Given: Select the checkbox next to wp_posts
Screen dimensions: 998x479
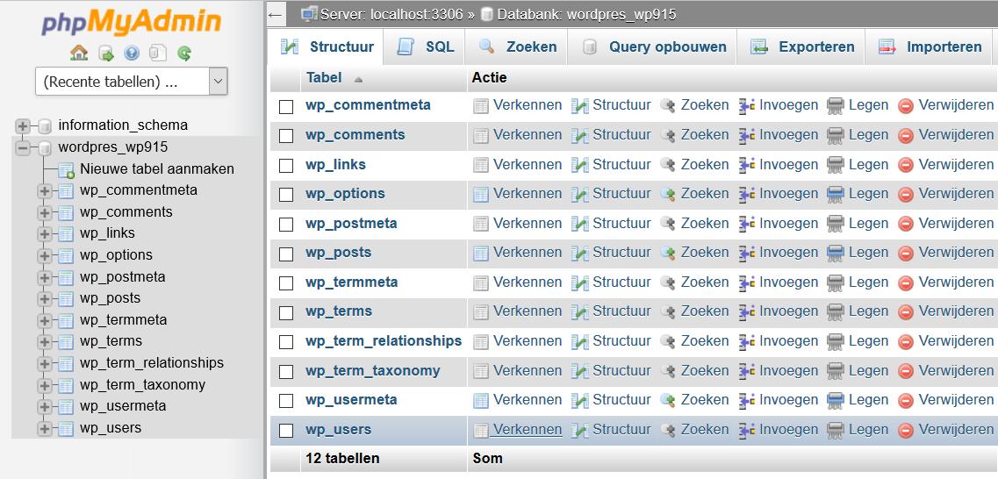Looking at the screenshot, I should [286, 254].
